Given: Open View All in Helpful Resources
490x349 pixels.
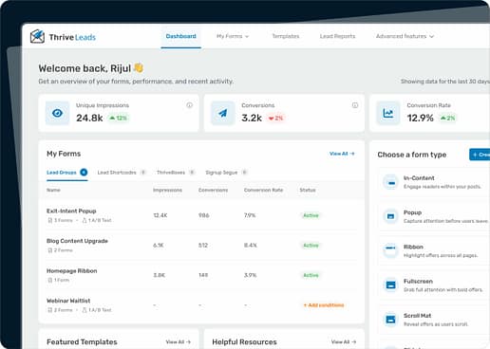Looking at the screenshot, I should pos(344,342).
